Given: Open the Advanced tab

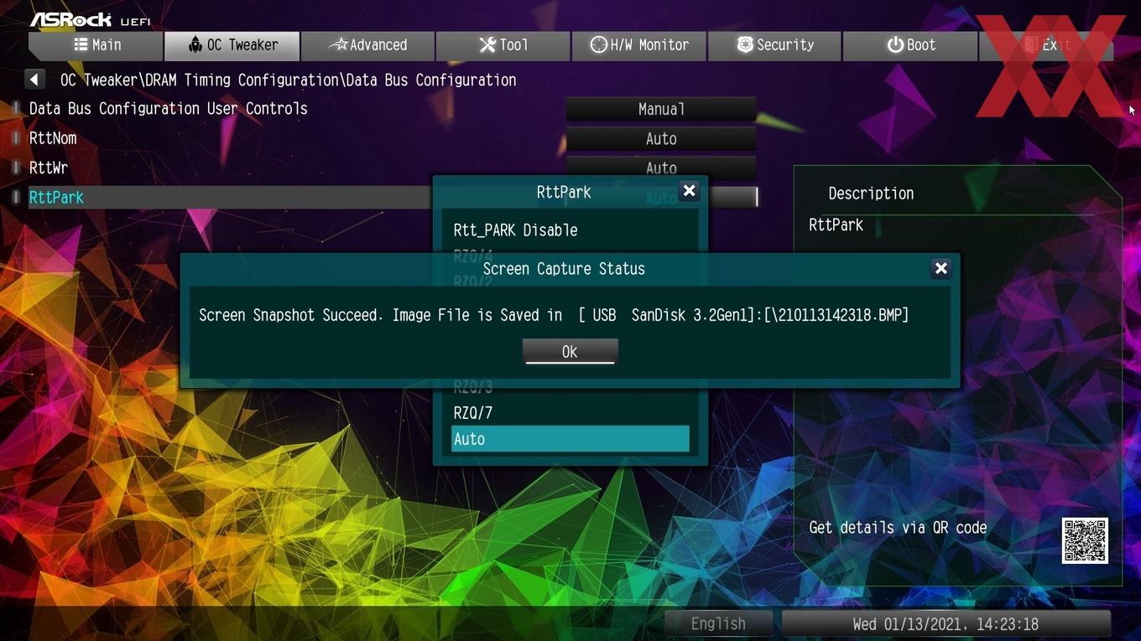Looking at the screenshot, I should click(367, 45).
